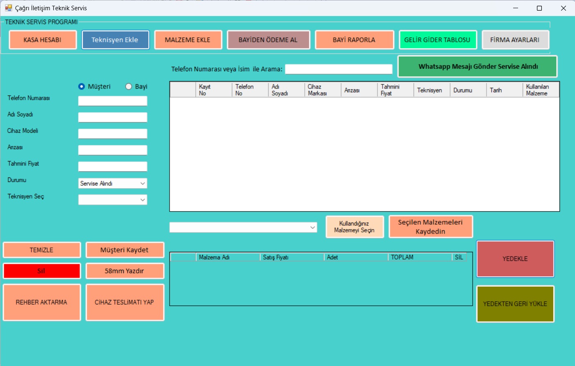The image size is (575, 366).
Task: Click the Müşteri Kaydet button
Action: coord(125,250)
